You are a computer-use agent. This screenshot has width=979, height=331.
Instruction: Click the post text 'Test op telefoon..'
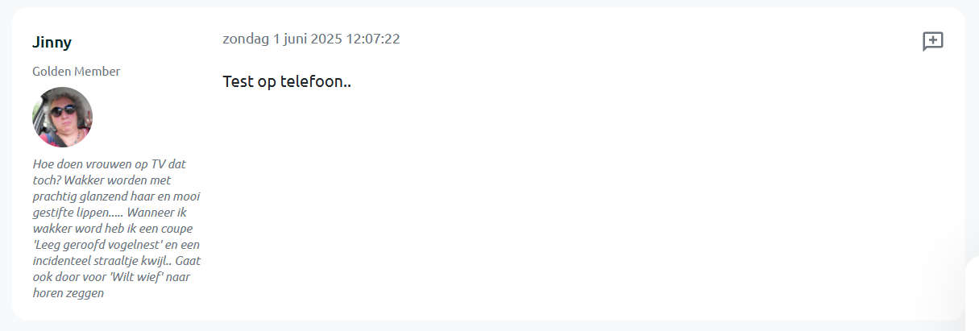click(287, 81)
